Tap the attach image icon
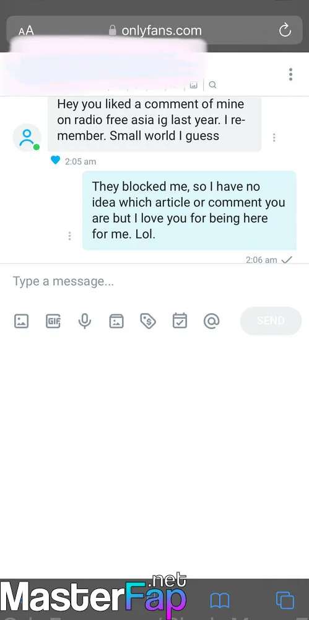The height and width of the screenshot is (620, 309). tap(21, 321)
